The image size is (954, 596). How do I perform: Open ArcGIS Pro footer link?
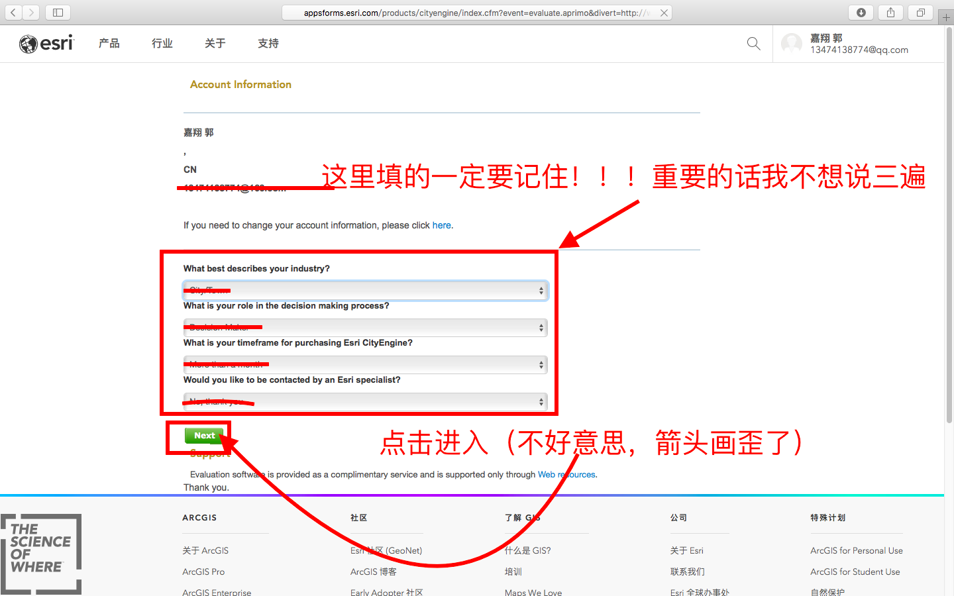click(x=203, y=571)
